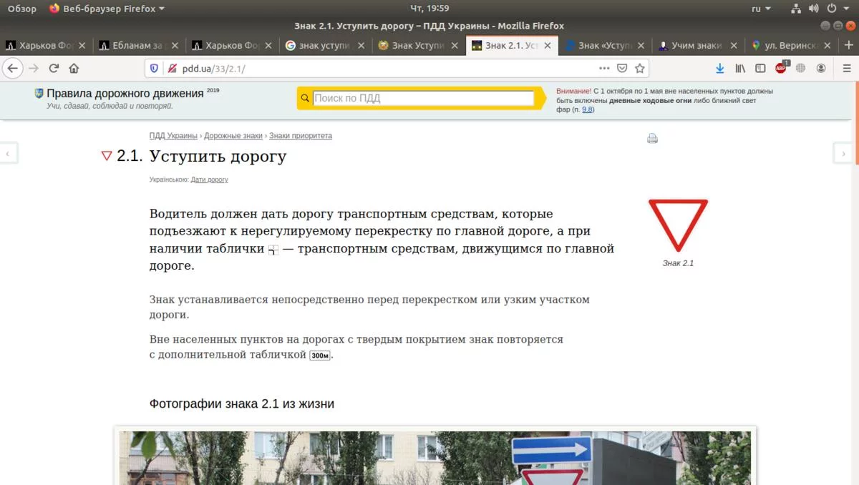The image size is (859, 485).
Task: Open the 'ru' keyboard layout dropdown
Action: [x=761, y=9]
